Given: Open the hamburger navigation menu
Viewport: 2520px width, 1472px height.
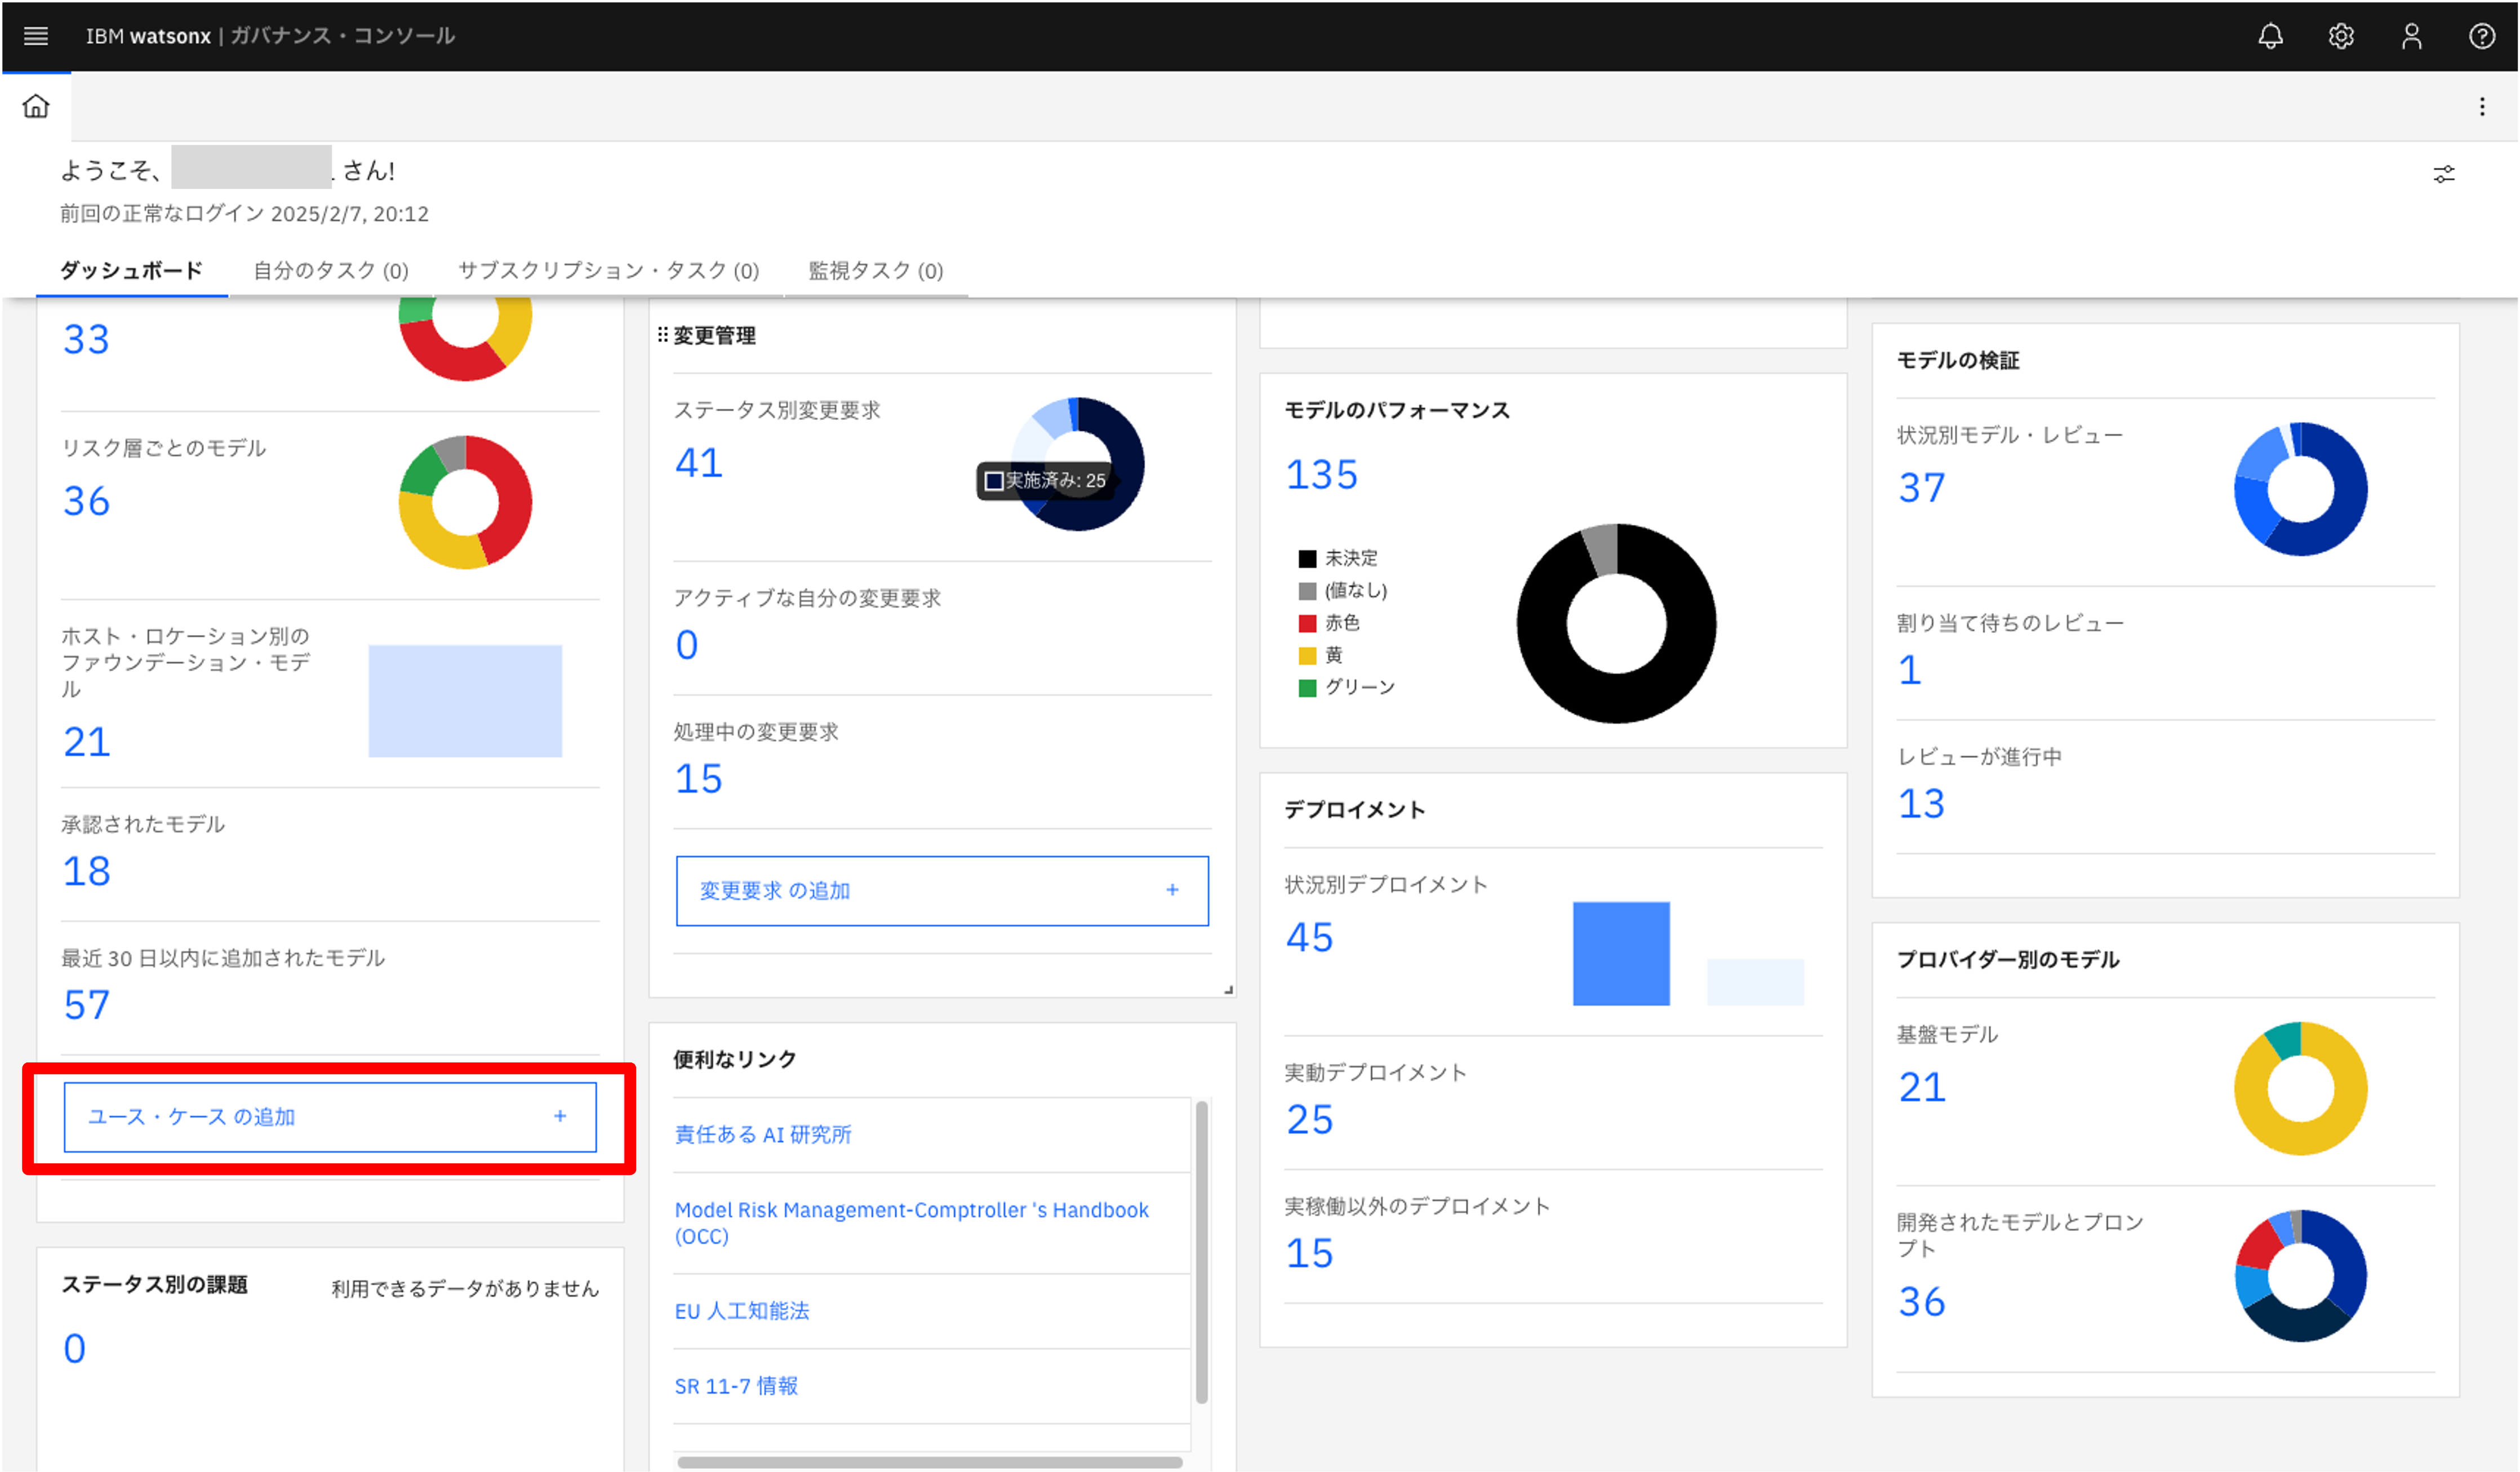Looking at the screenshot, I should pyautogui.click(x=36, y=36).
